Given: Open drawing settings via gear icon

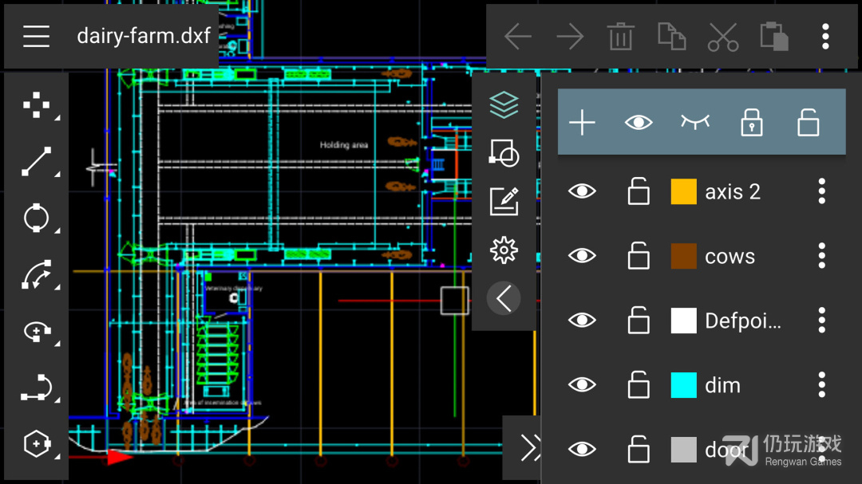Looking at the screenshot, I should pos(504,250).
